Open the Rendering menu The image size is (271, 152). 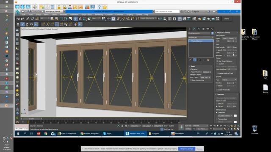click(99, 15)
